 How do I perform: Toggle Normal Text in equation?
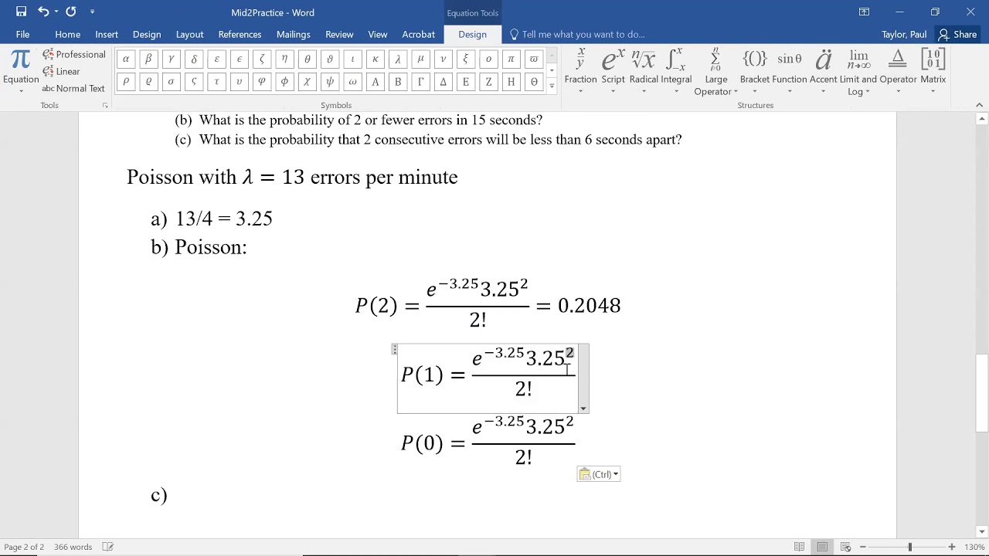pyautogui.click(x=73, y=88)
